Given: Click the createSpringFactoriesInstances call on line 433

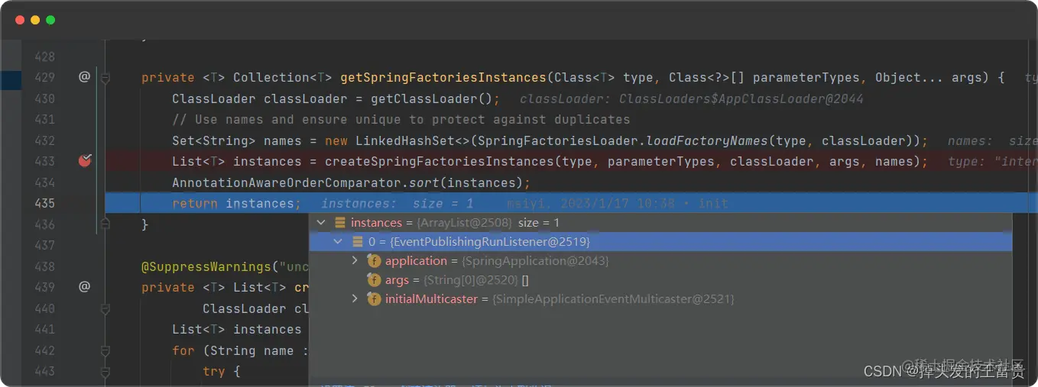Looking at the screenshot, I should pos(440,161).
